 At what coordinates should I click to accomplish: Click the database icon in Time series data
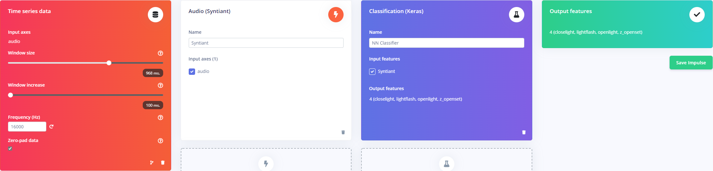point(155,15)
